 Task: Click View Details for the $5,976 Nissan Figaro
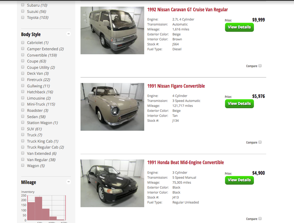click(239, 104)
